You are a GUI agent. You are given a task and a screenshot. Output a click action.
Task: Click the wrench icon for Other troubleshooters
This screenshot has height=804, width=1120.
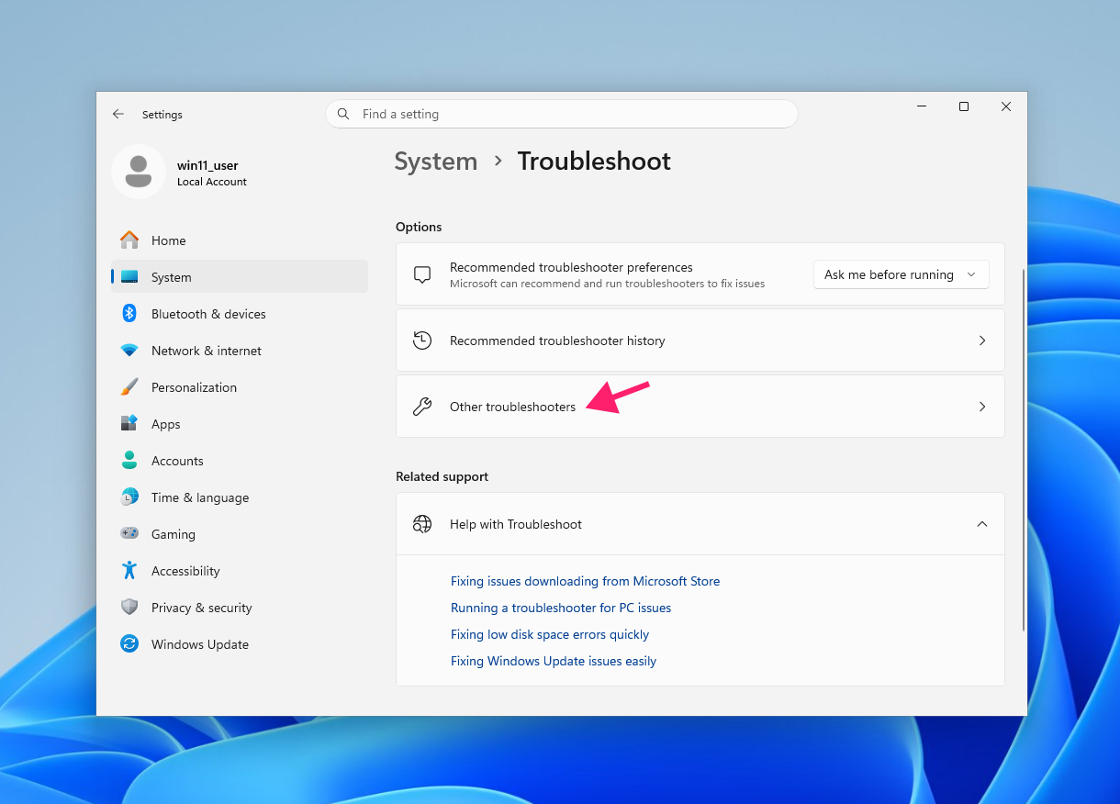click(x=422, y=407)
